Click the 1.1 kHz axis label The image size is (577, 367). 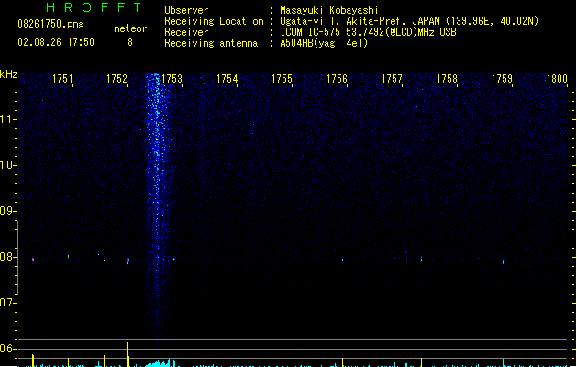[7, 119]
